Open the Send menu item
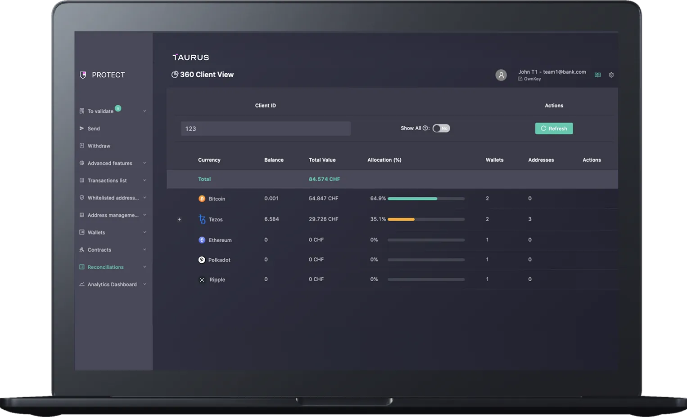 pos(94,129)
